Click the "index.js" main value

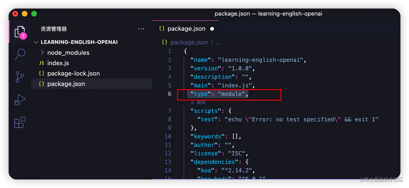point(235,86)
